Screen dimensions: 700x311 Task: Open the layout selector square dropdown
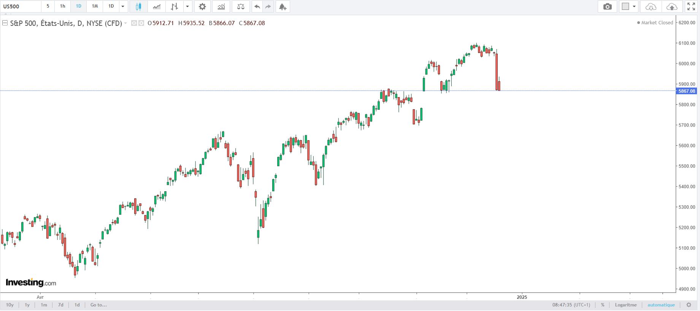pyautogui.click(x=629, y=6)
